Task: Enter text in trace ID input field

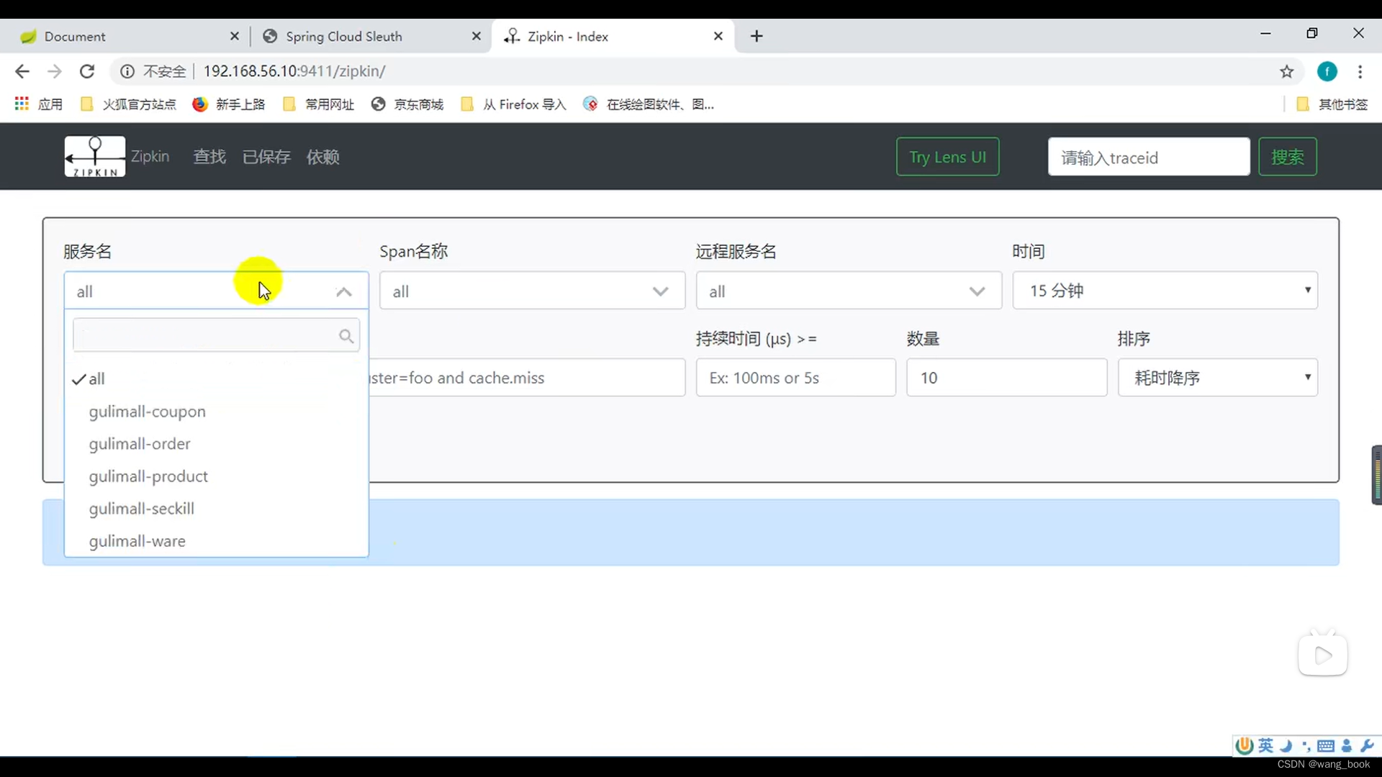Action: click(1150, 158)
